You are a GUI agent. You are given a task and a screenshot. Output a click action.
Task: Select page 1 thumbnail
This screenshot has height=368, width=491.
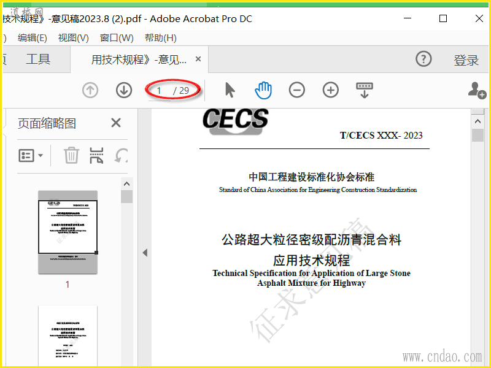tap(68, 232)
